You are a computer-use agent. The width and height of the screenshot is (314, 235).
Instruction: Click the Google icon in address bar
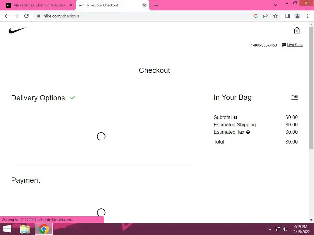pos(255,16)
